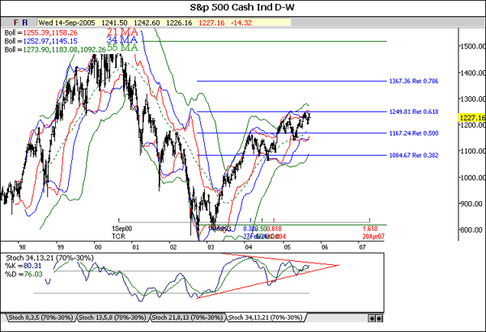The width and height of the screenshot is (486, 332).
Task: Click the 900.00 price axis label
Action: point(473,204)
